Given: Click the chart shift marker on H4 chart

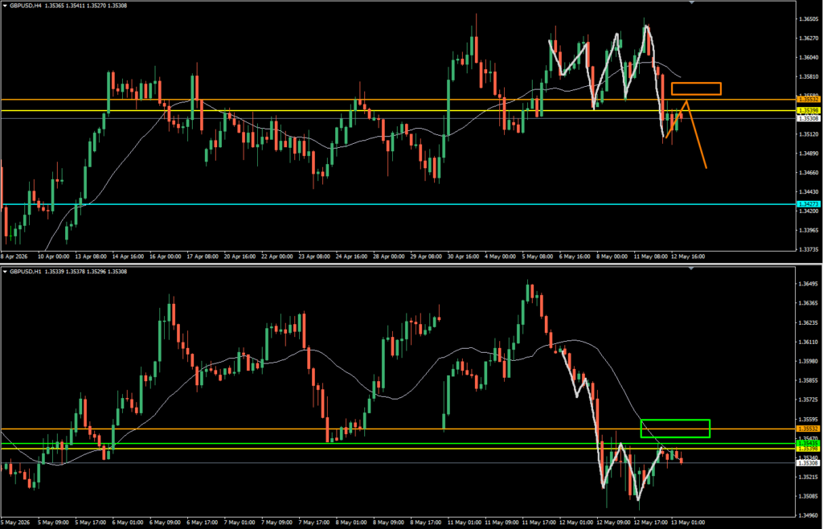Looking at the screenshot, I should (691, 2).
